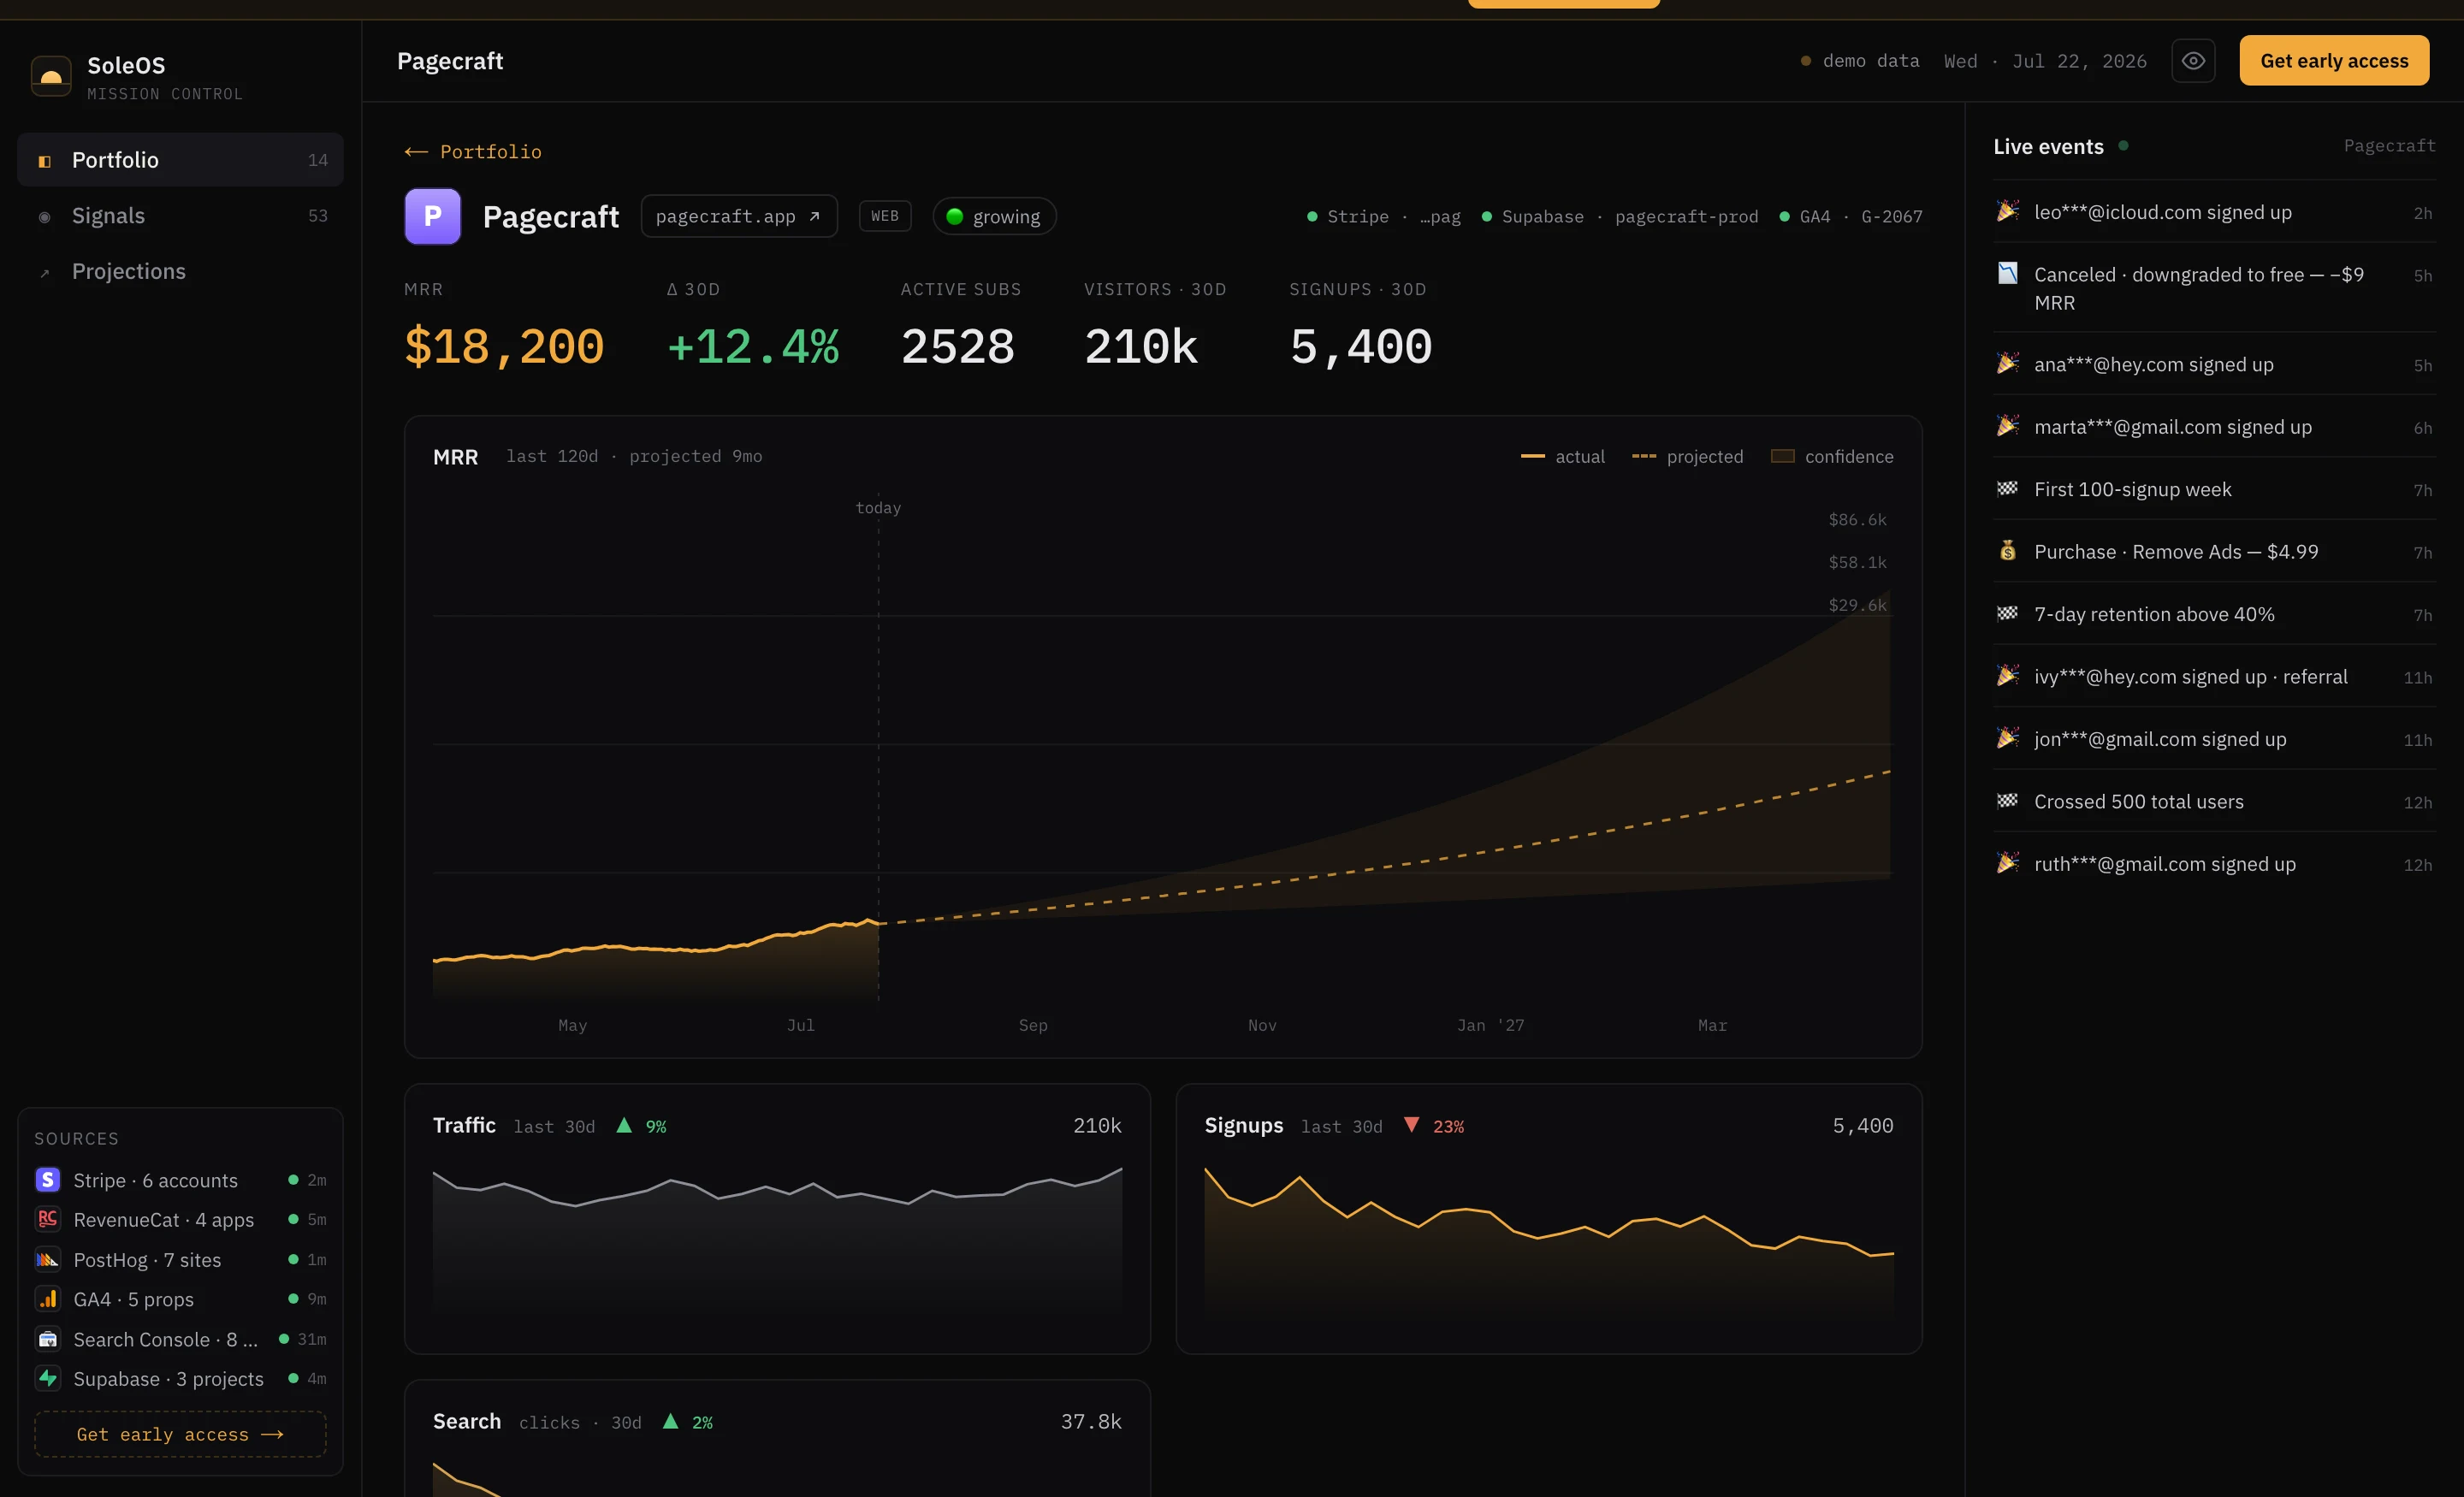The image size is (2464, 1497).
Task: Click the Supabase source icon
Action: point(48,1379)
